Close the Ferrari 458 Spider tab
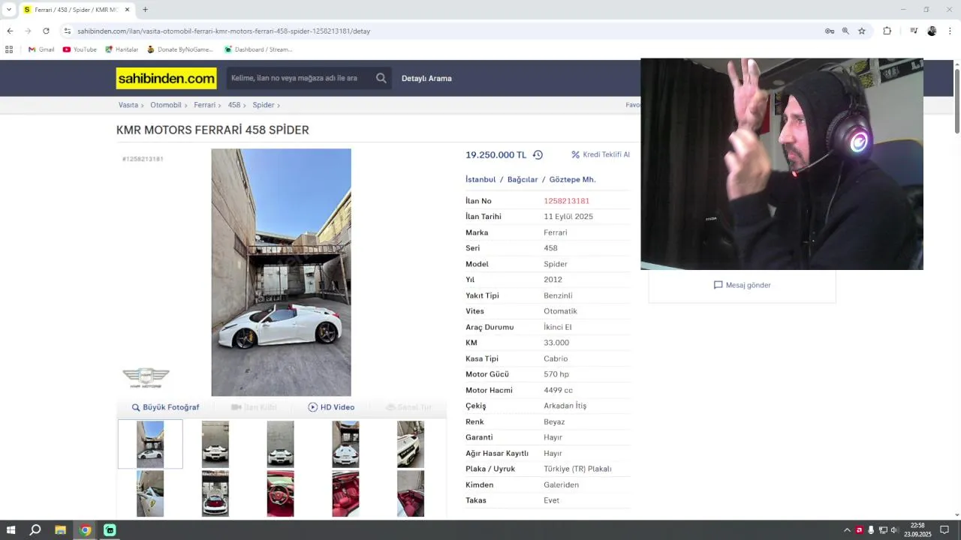Viewport: 961px width, 540px height. (127, 10)
